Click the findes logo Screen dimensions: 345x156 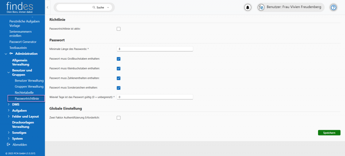20,7
